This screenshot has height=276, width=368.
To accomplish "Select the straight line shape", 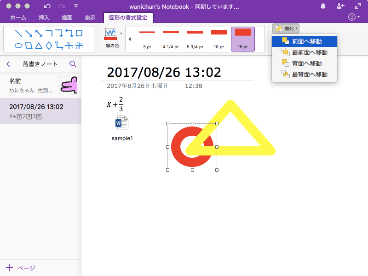I will [x=18, y=33].
